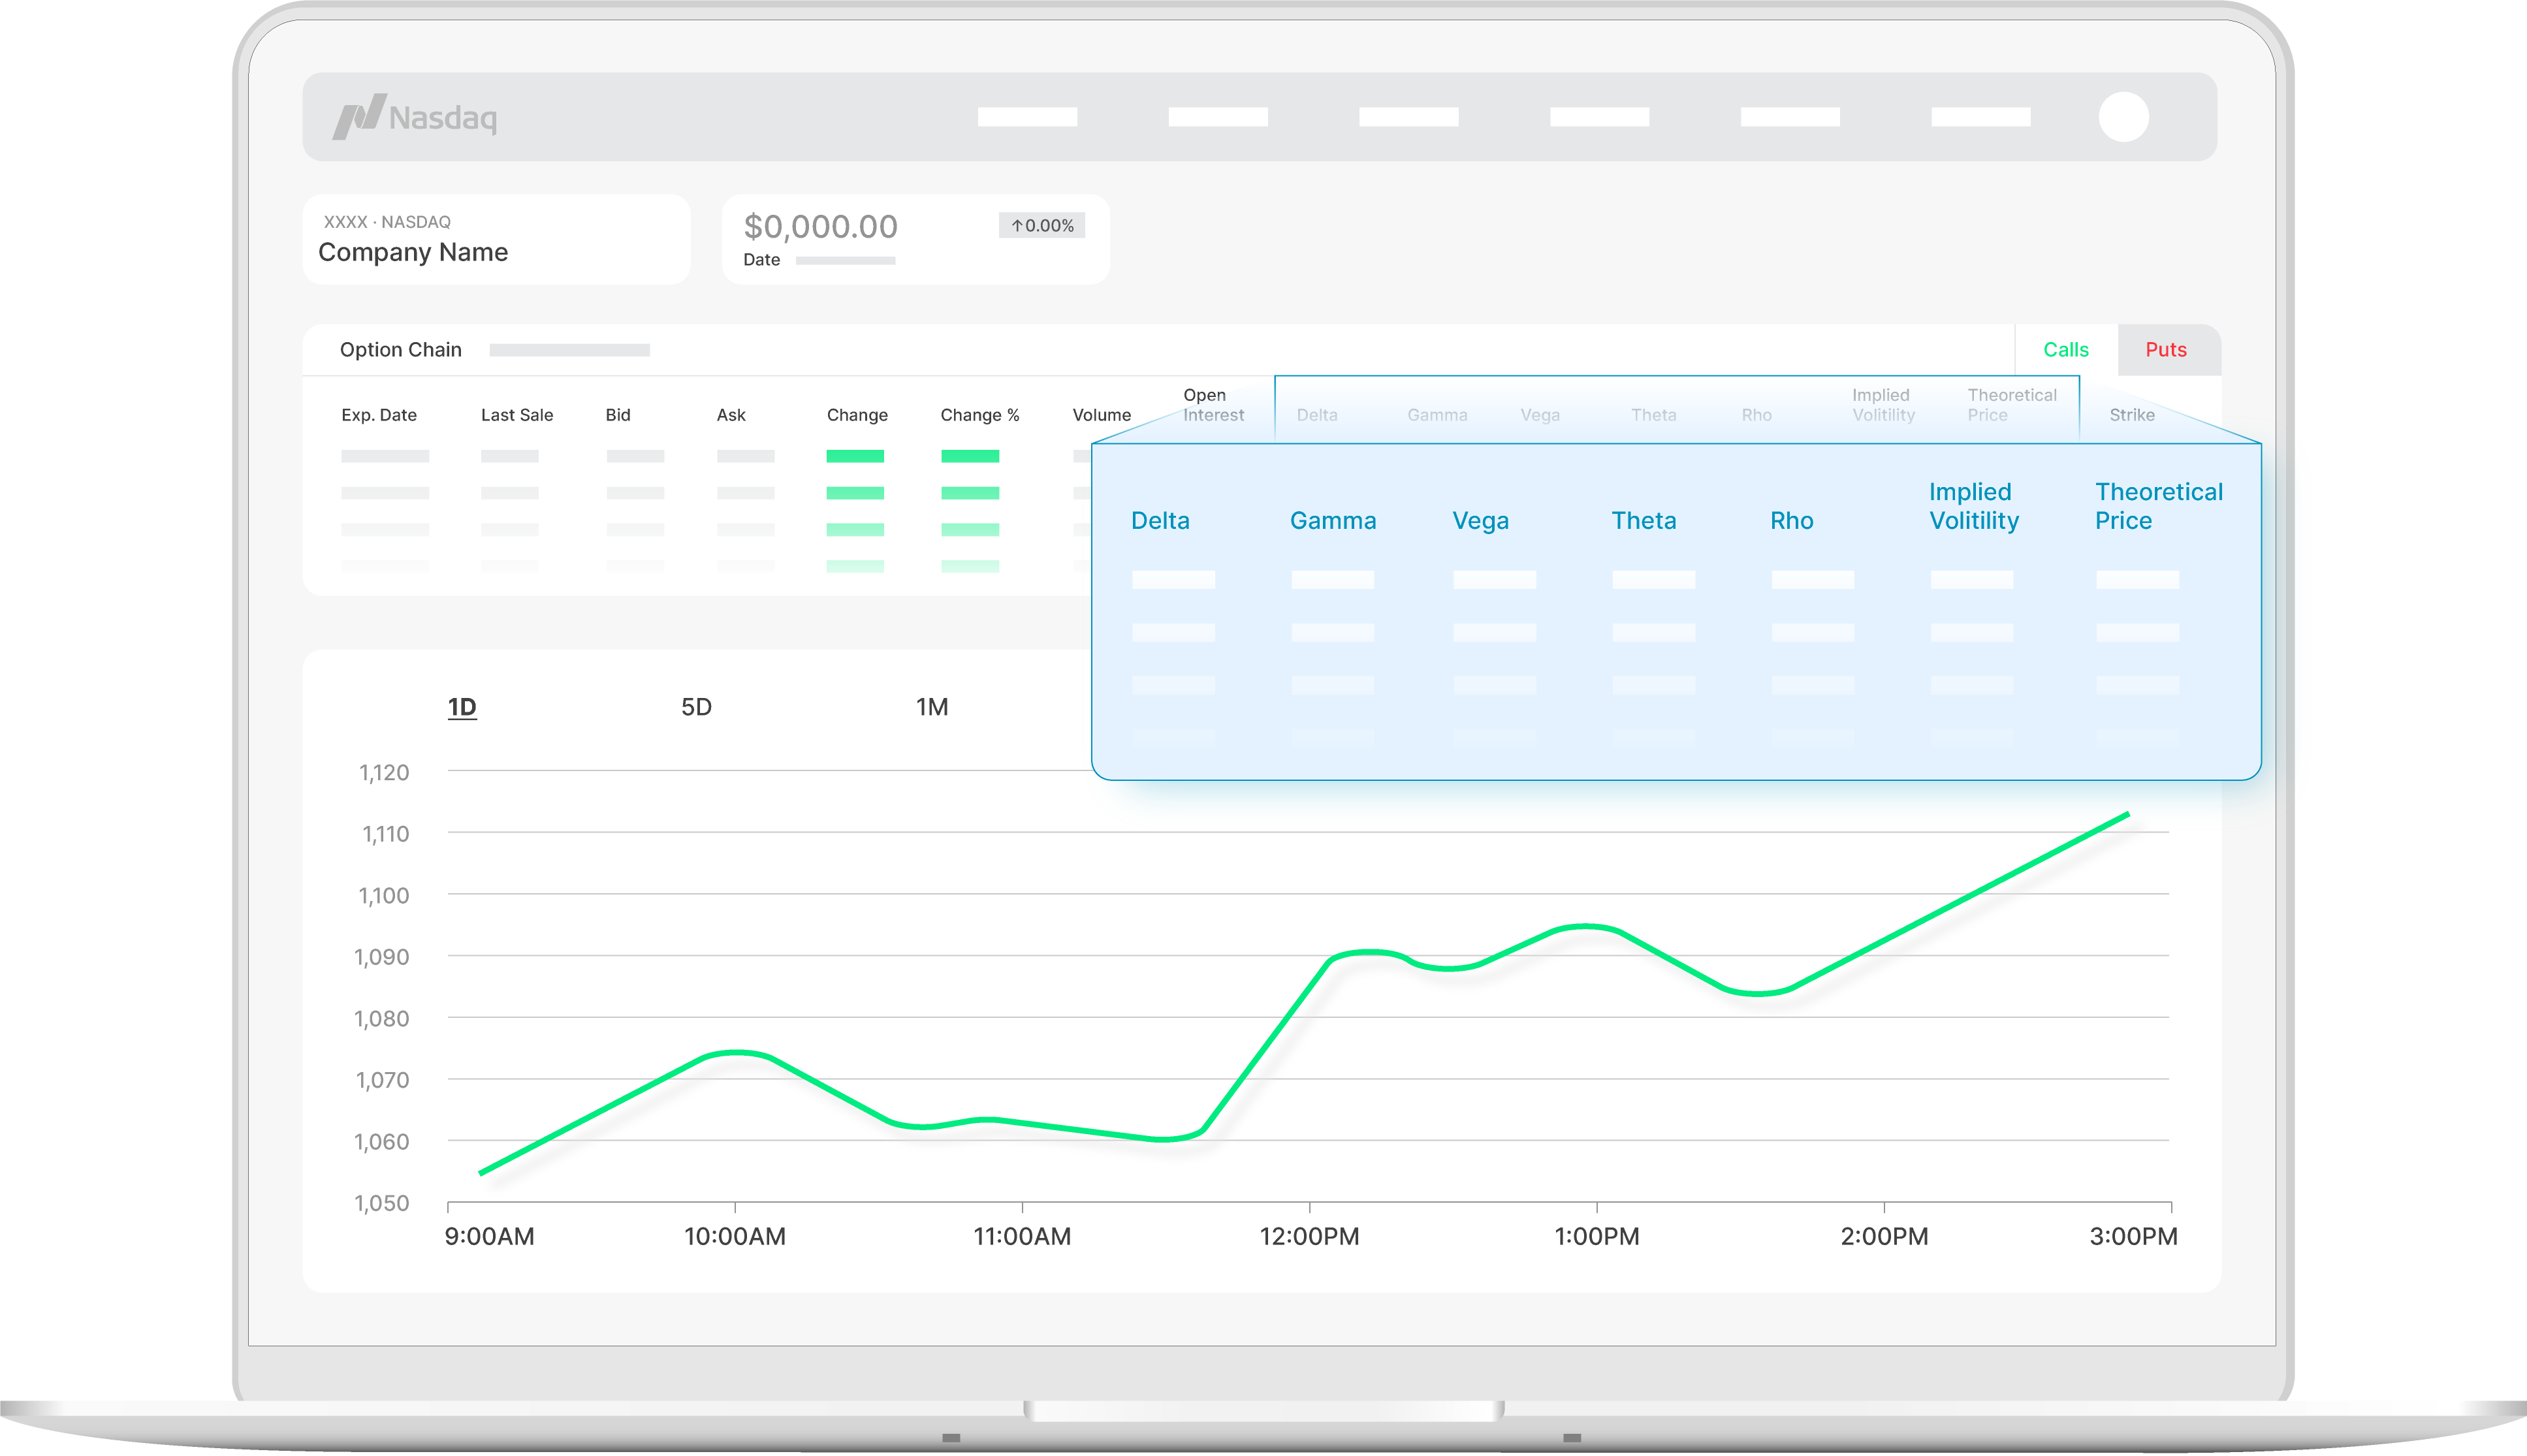The width and height of the screenshot is (2527, 1456).
Task: Click the $0,000.00 price value
Action: [821, 227]
